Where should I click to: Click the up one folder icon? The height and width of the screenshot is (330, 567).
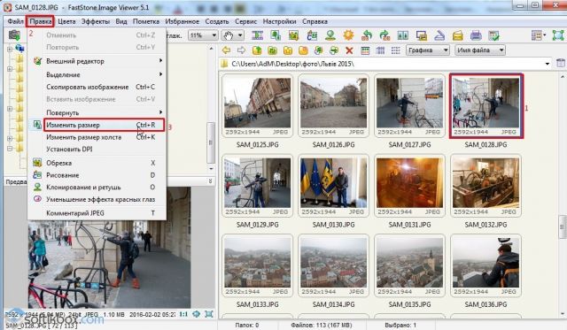click(257, 50)
